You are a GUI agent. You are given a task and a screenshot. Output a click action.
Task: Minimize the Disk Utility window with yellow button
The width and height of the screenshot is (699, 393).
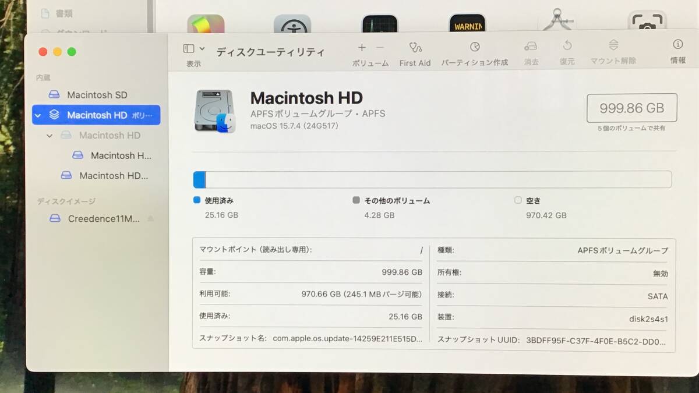(x=57, y=52)
